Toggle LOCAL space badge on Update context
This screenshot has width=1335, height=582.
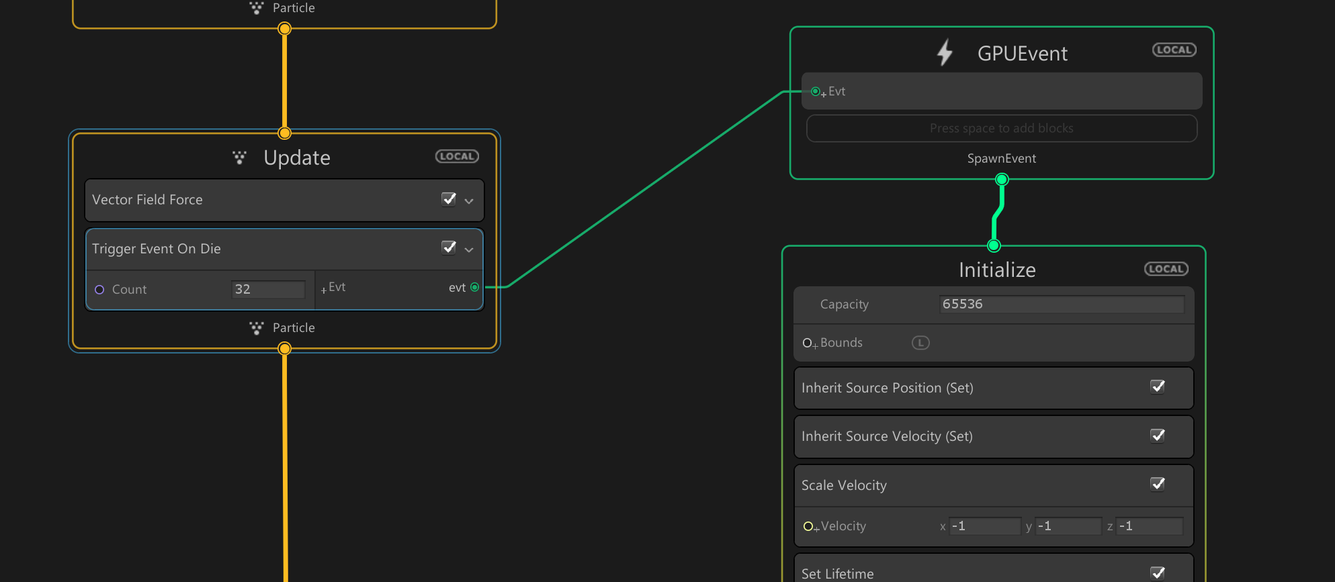457,157
